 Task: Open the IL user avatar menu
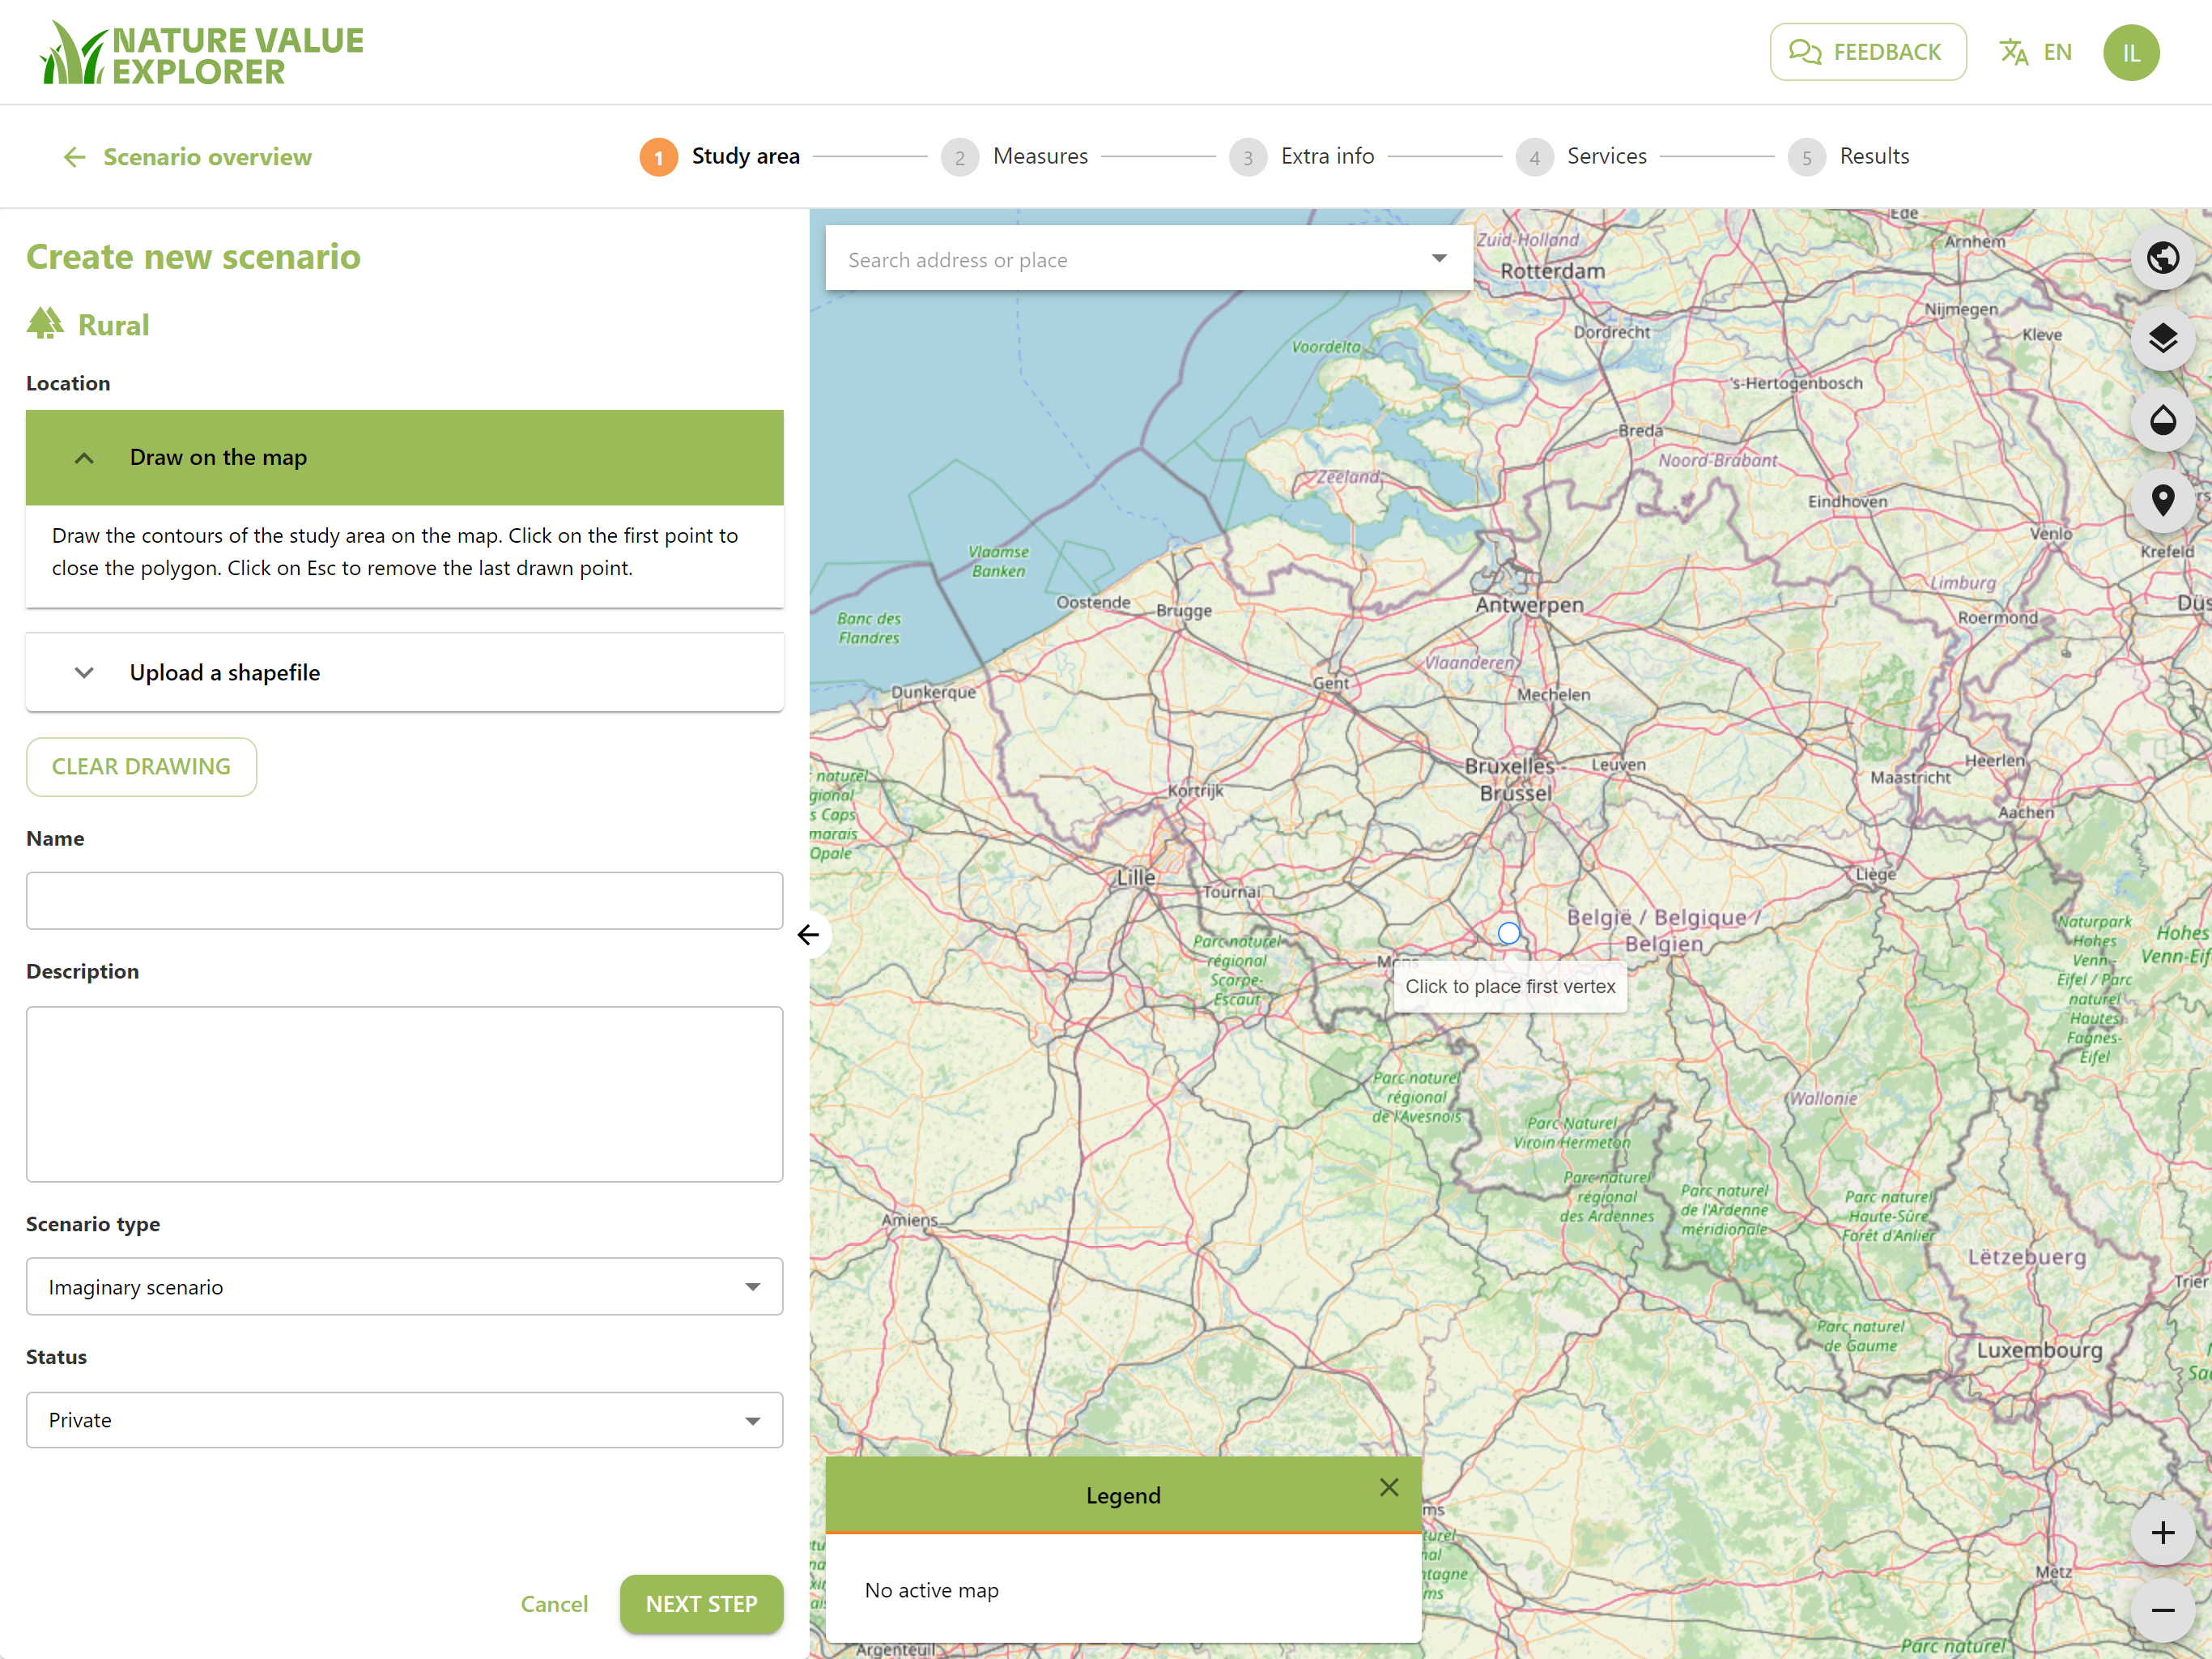2131,52
